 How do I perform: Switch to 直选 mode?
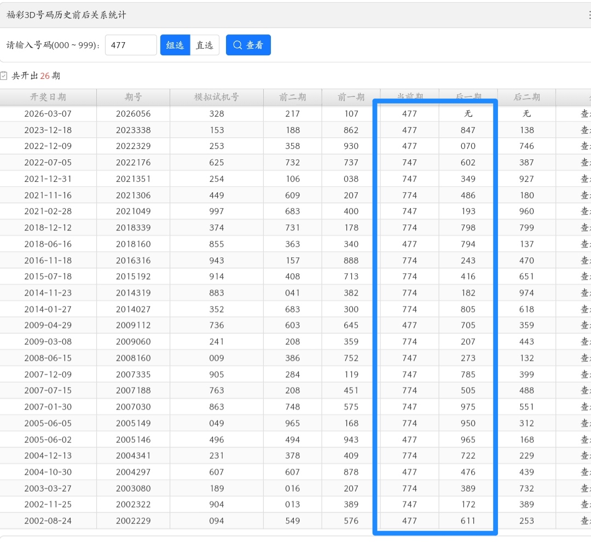coord(205,45)
